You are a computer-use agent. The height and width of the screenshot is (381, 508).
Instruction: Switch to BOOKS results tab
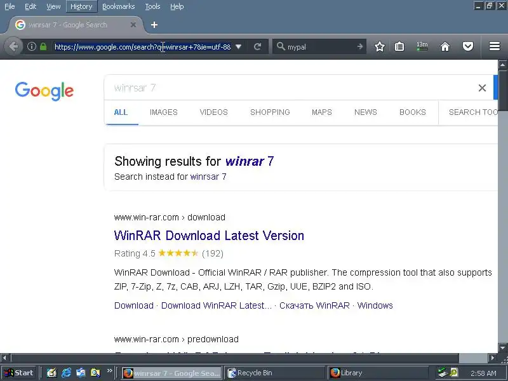click(412, 112)
